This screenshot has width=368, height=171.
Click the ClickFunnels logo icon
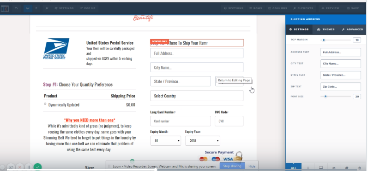(5, 9)
